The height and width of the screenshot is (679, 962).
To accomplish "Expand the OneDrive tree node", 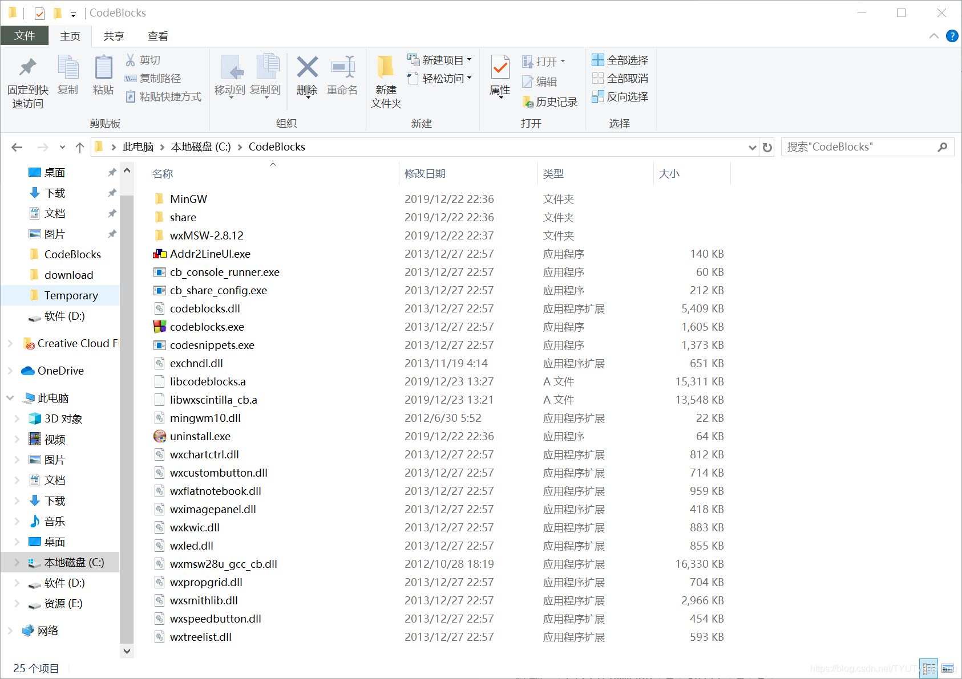I will [x=10, y=371].
